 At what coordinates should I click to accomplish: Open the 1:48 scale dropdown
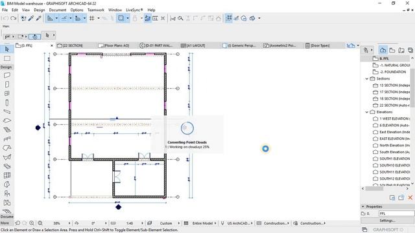[143, 223]
